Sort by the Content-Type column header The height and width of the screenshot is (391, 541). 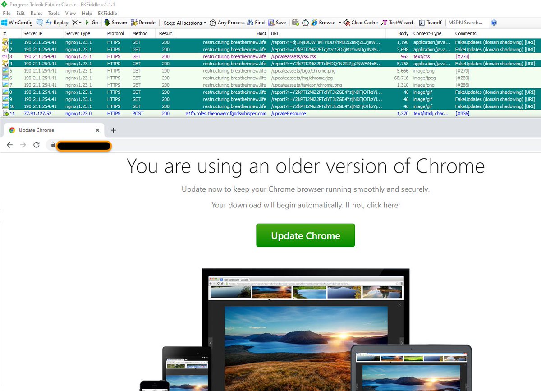coord(431,33)
